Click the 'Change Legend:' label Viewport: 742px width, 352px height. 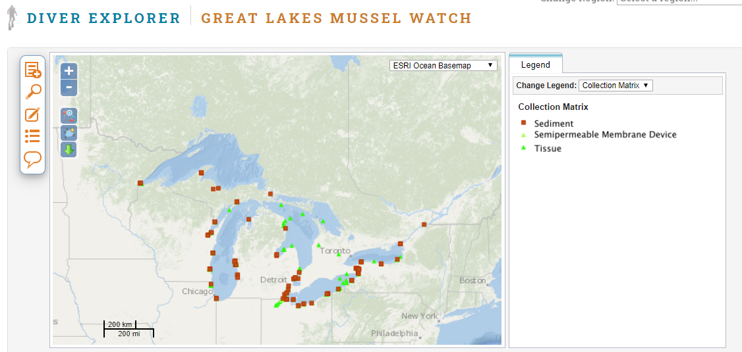pos(546,86)
